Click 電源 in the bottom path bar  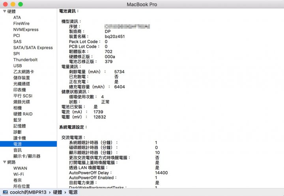pyautogui.click(x=73, y=192)
